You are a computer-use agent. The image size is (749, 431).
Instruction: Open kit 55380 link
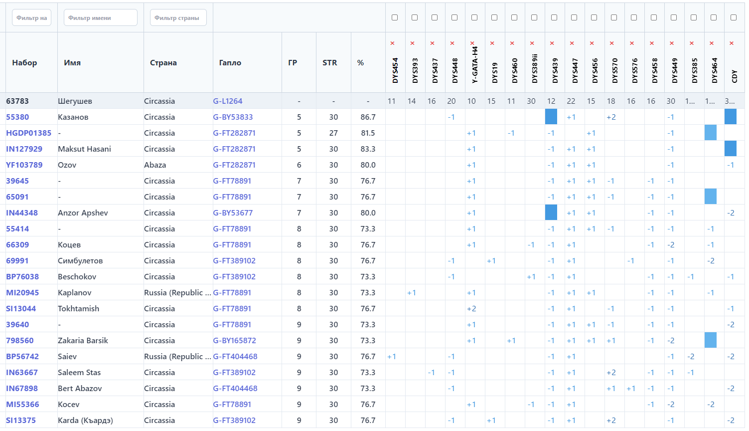[x=17, y=117]
